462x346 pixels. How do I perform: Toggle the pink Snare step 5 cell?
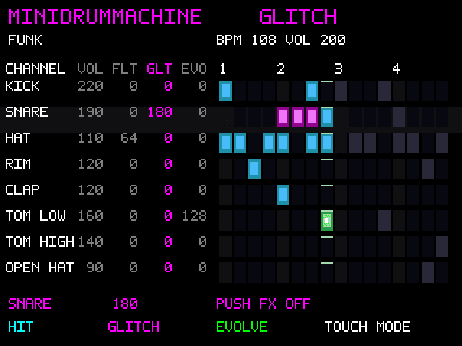tap(283, 117)
